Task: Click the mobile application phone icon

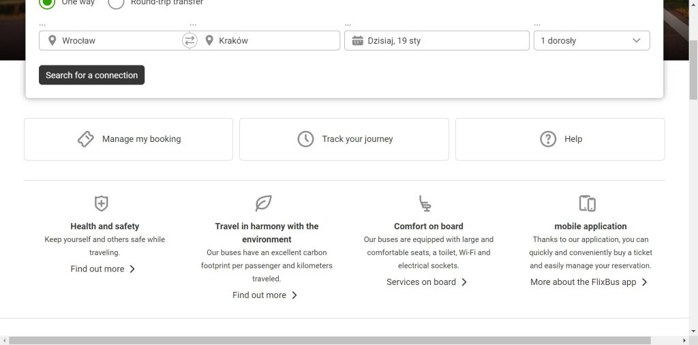Action: pyautogui.click(x=587, y=203)
